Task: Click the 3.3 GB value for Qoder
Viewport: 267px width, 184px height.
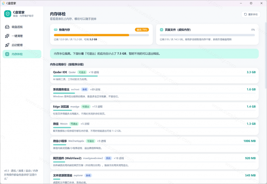Action: pos(251,72)
